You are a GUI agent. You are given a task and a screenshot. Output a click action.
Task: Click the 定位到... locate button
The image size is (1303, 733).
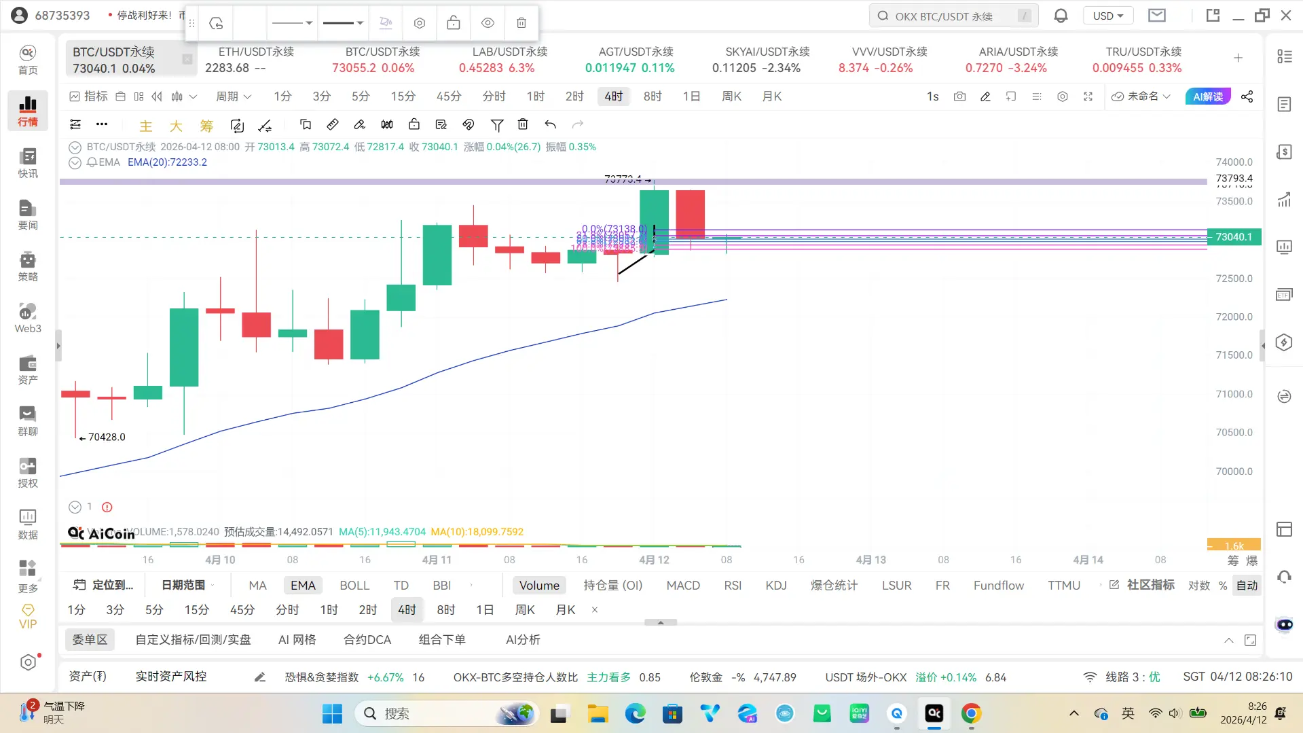pyautogui.click(x=103, y=585)
